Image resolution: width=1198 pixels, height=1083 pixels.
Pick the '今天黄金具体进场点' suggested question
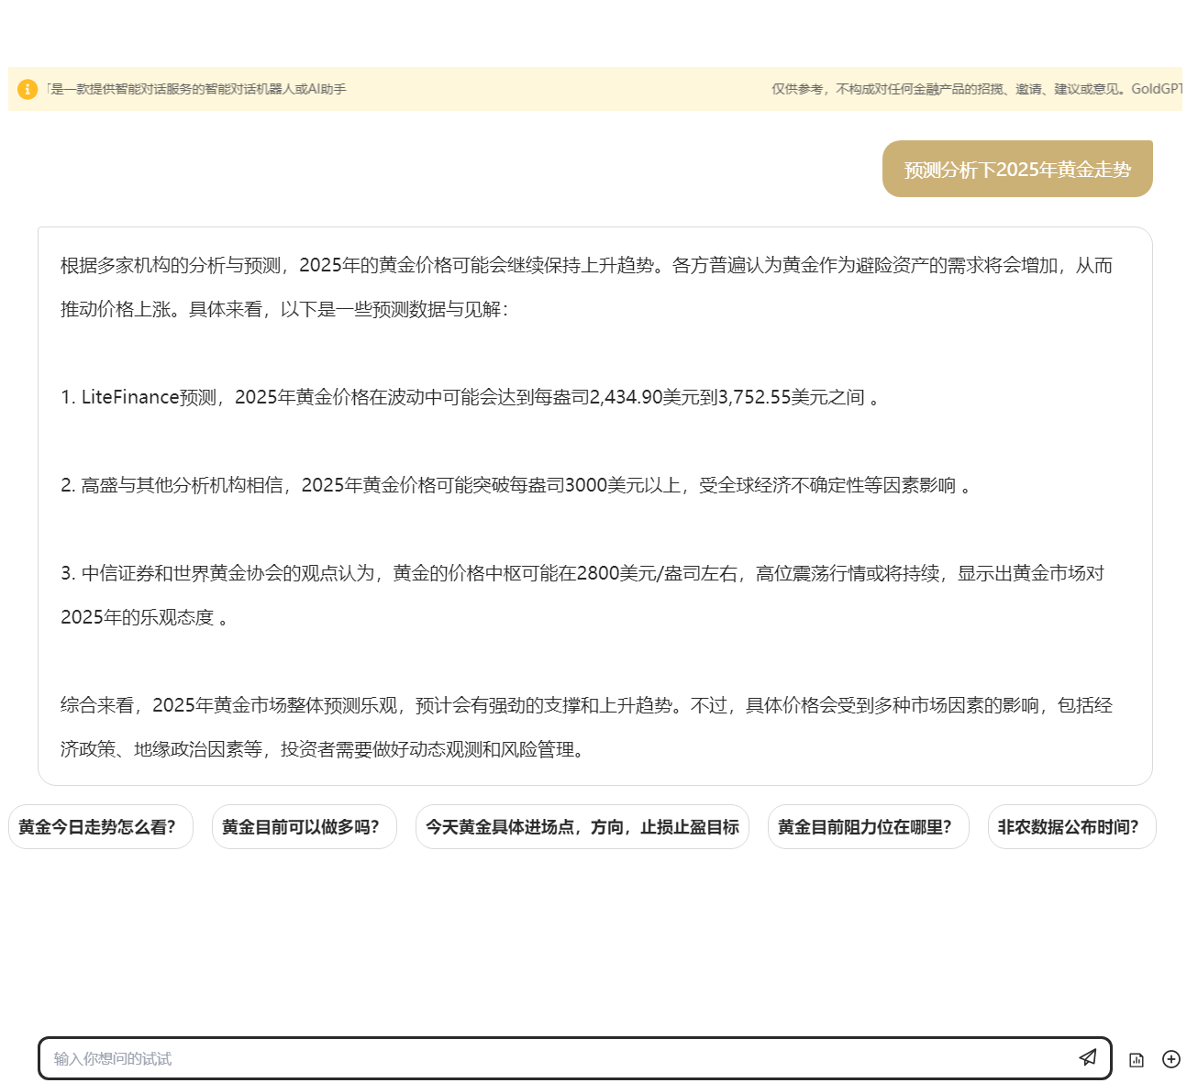(582, 827)
